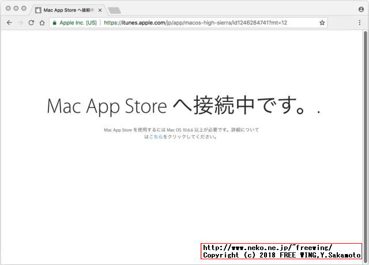This screenshot has height=265, width=369.
Task: Follow the こちら link for details
Action: coord(156,137)
